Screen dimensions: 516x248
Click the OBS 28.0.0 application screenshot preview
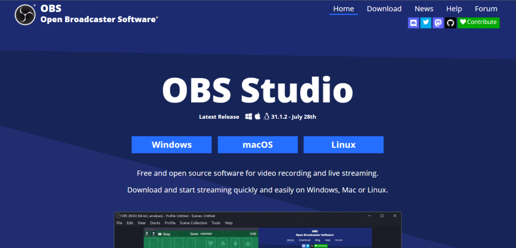(257, 230)
